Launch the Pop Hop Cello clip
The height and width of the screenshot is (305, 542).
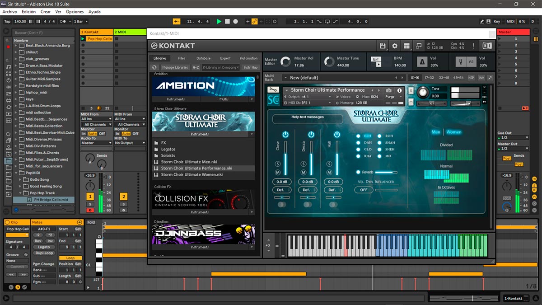[x=83, y=39]
